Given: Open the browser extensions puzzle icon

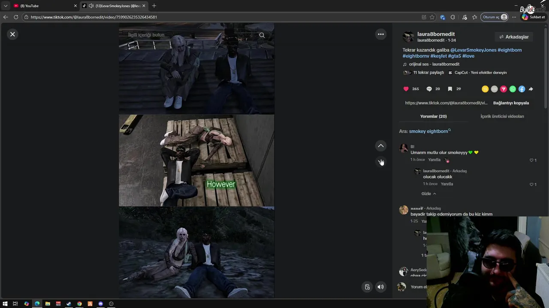Looking at the screenshot, I should pos(453,17).
